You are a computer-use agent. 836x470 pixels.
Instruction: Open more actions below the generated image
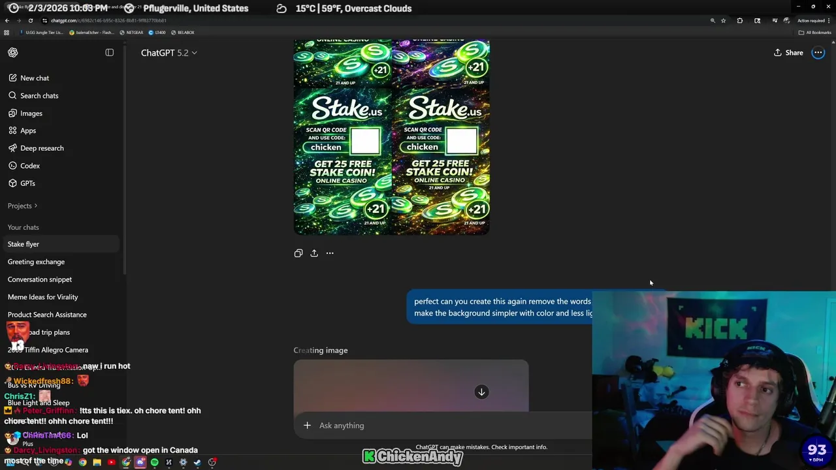tap(330, 253)
